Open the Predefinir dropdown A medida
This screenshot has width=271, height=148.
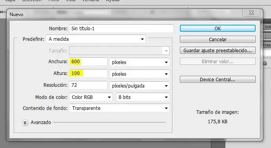coord(96,39)
